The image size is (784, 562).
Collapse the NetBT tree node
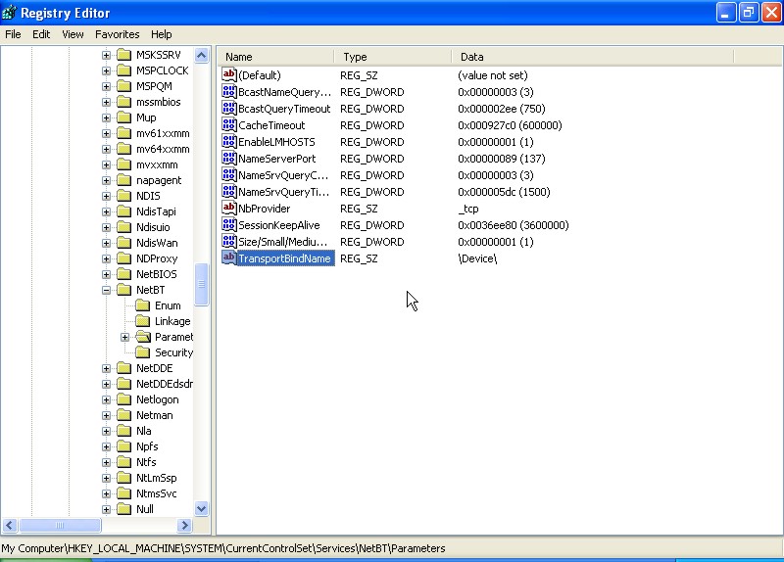tap(106, 290)
